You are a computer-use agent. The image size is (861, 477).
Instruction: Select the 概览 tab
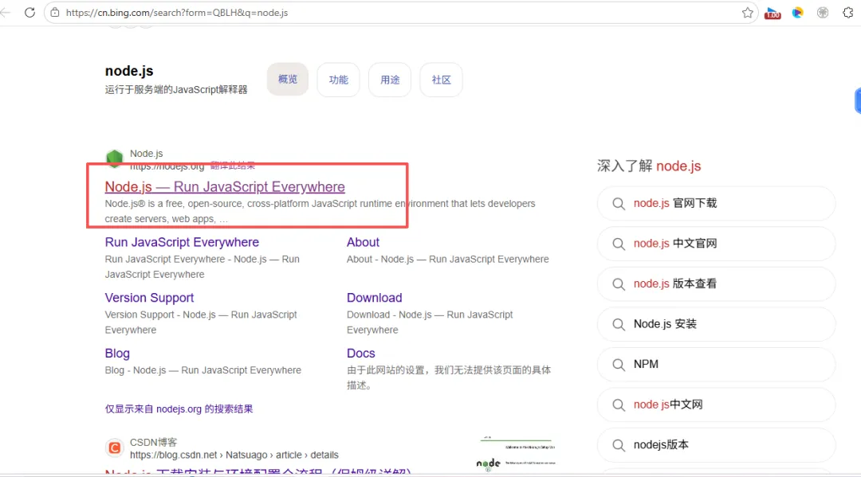pos(288,80)
